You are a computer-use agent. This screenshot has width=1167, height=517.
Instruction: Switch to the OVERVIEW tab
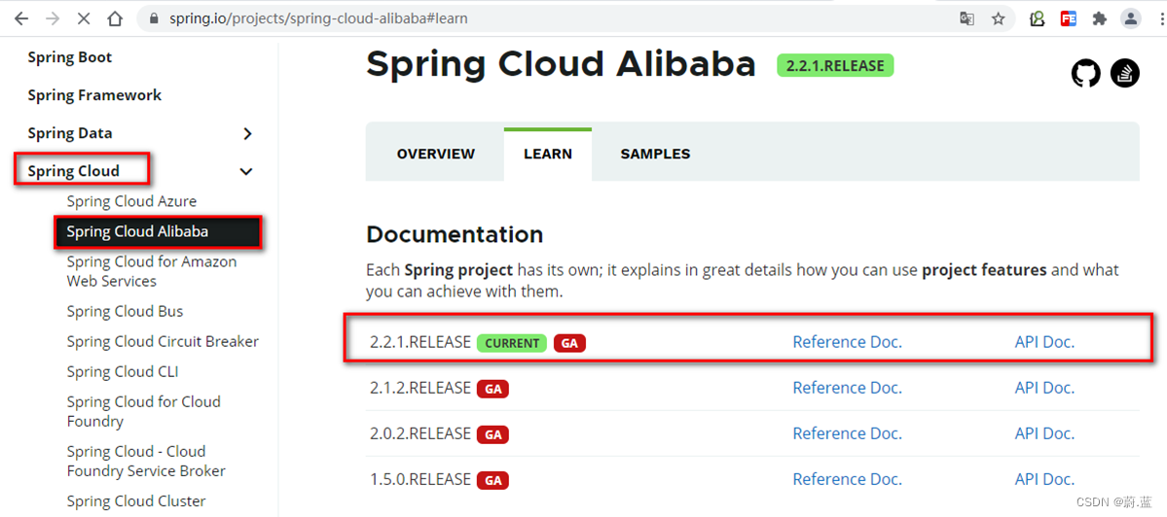(x=436, y=154)
